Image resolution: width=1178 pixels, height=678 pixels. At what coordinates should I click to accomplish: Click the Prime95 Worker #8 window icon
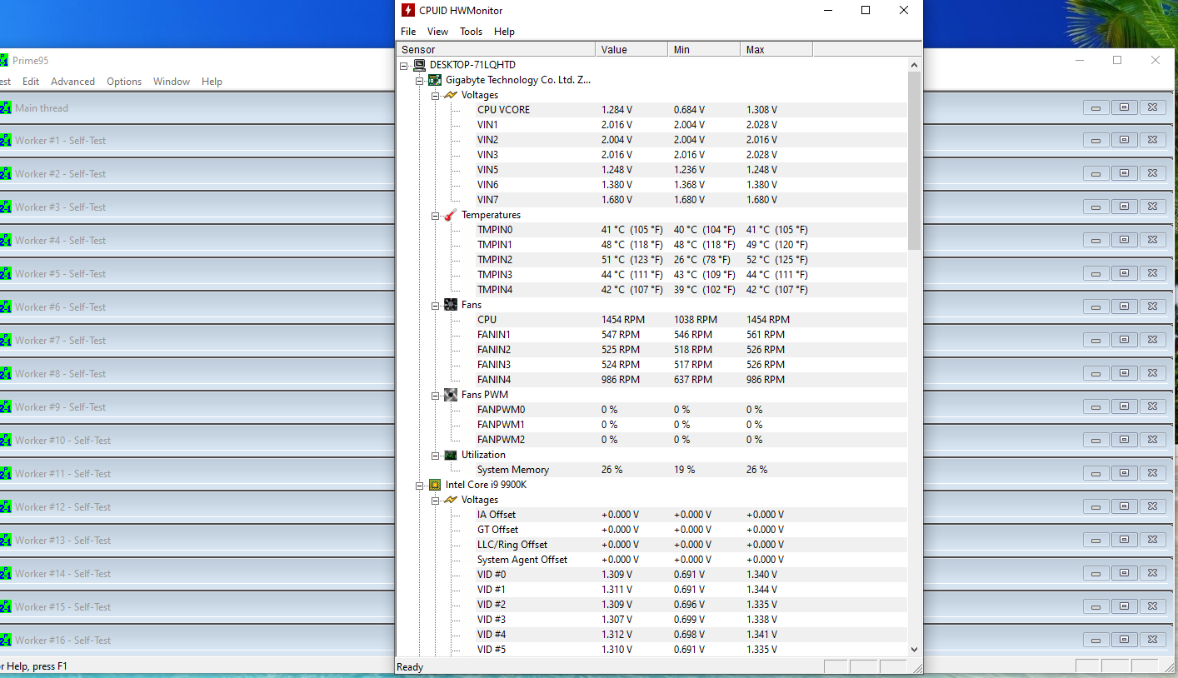click(x=5, y=374)
